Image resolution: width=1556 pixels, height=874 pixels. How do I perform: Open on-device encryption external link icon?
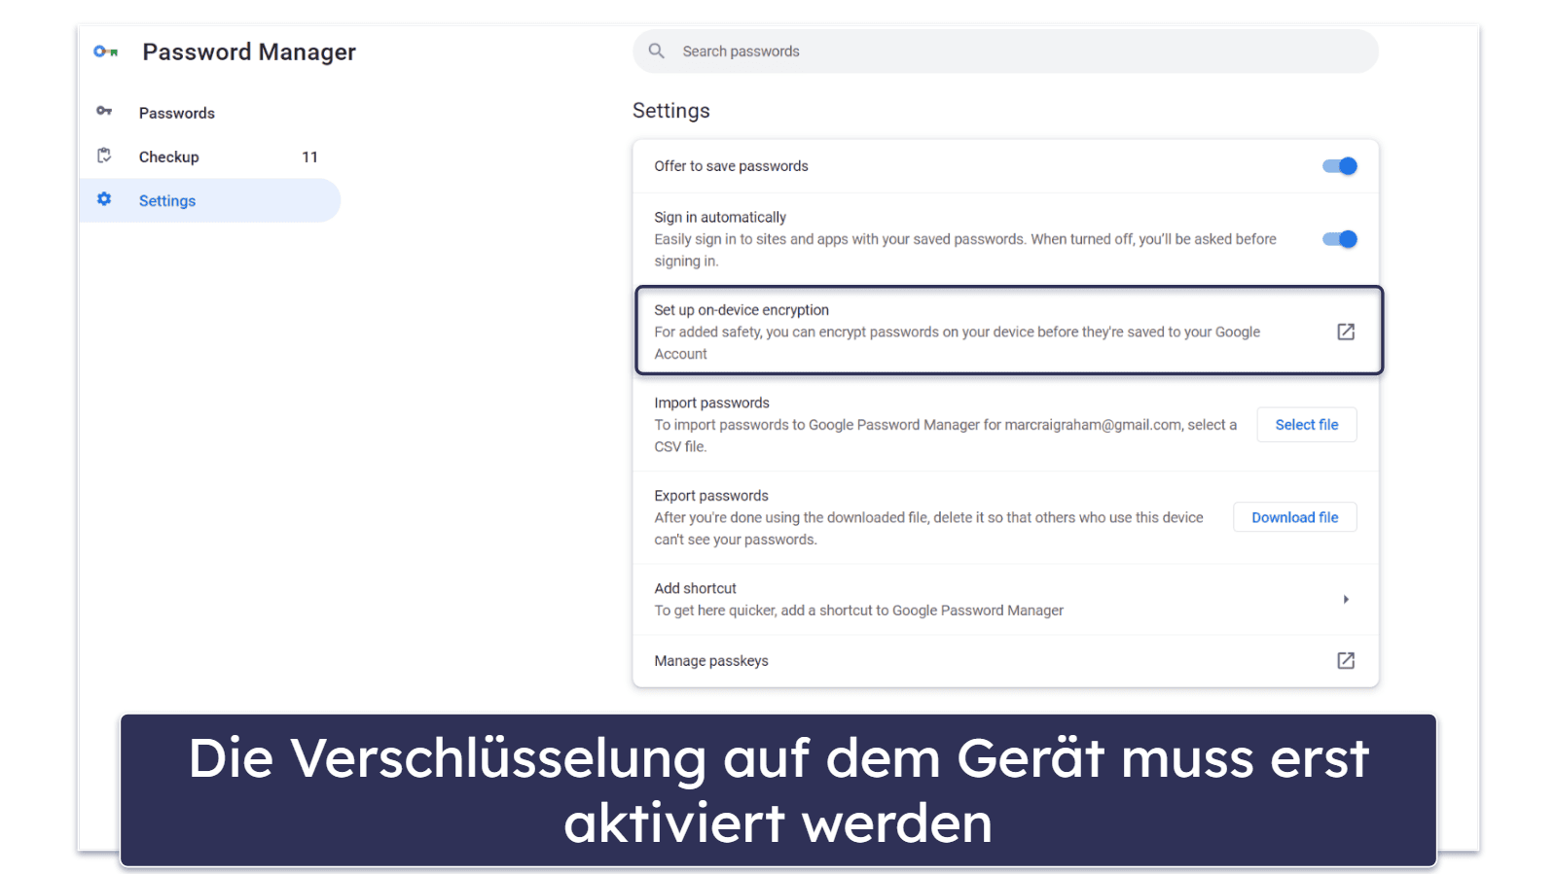tap(1346, 332)
